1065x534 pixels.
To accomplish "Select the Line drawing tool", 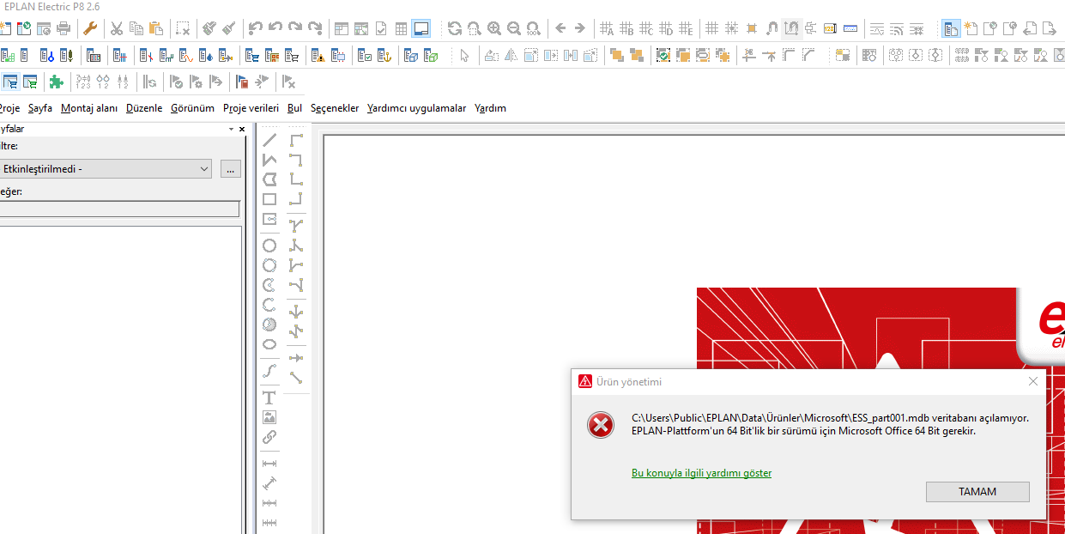I will click(x=269, y=140).
